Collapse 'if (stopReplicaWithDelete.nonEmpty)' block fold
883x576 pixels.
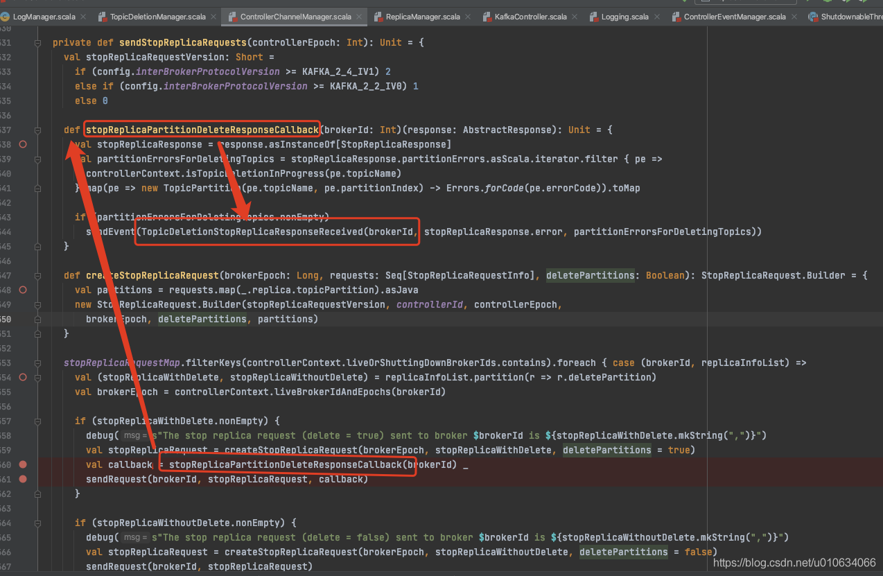pyautogui.click(x=39, y=421)
